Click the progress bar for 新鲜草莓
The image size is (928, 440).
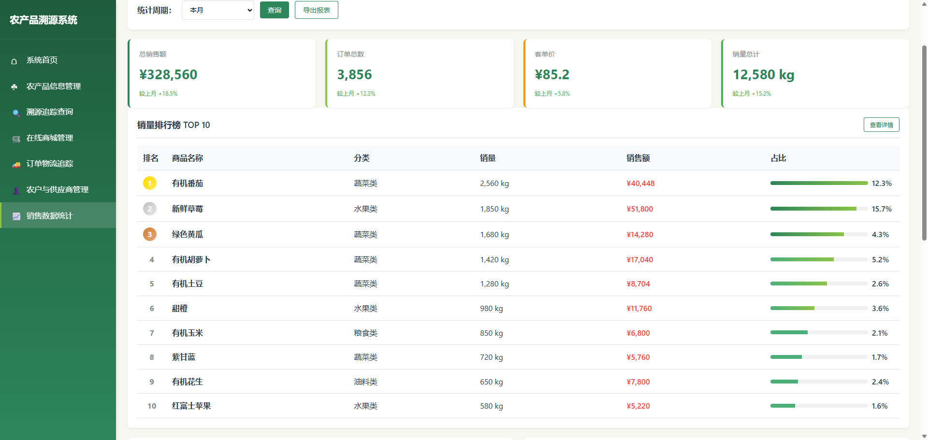click(819, 209)
